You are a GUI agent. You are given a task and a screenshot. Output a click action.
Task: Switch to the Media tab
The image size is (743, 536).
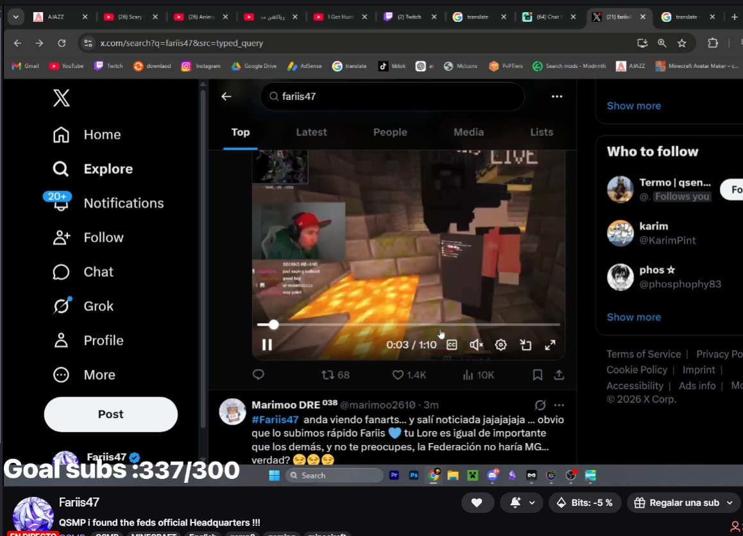click(x=468, y=132)
